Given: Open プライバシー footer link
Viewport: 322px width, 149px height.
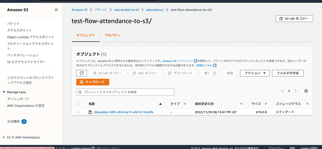Looking at the screenshot, I should pos(276,148).
